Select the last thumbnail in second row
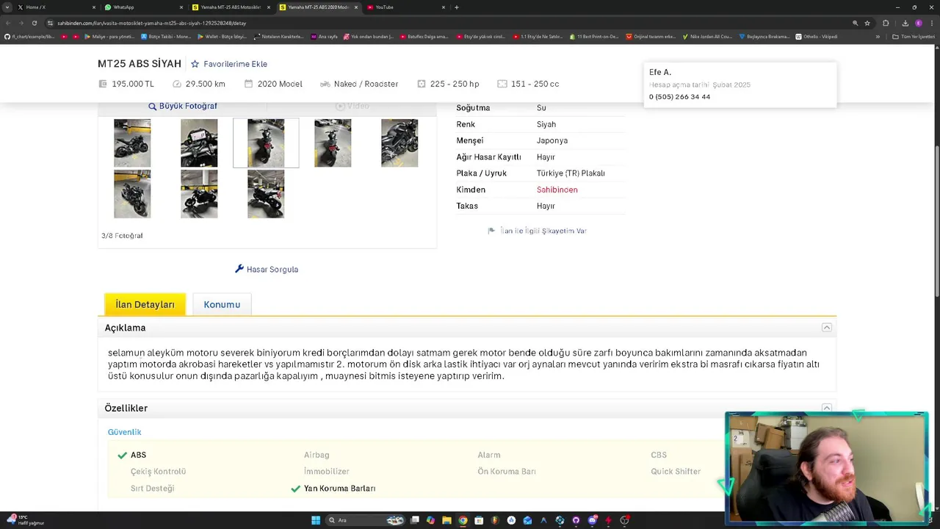Viewport: 940px width, 529px height. tap(266, 194)
